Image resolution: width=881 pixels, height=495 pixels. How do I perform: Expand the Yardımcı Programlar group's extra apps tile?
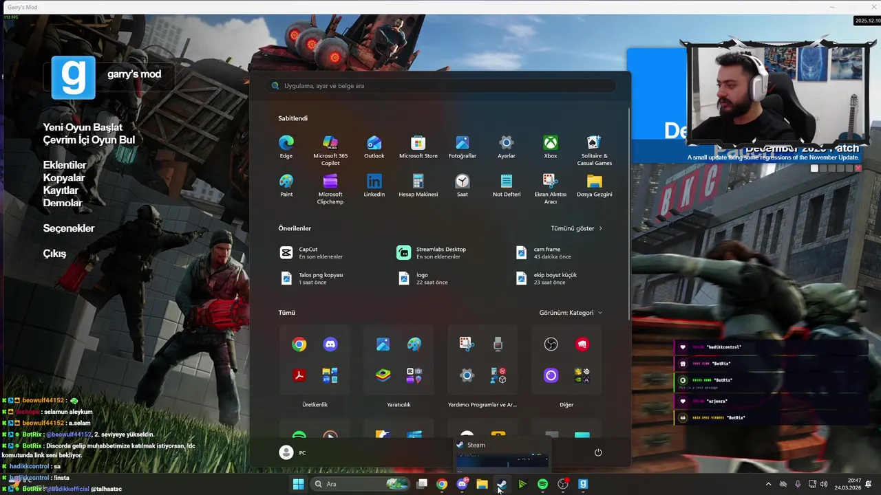498,375
